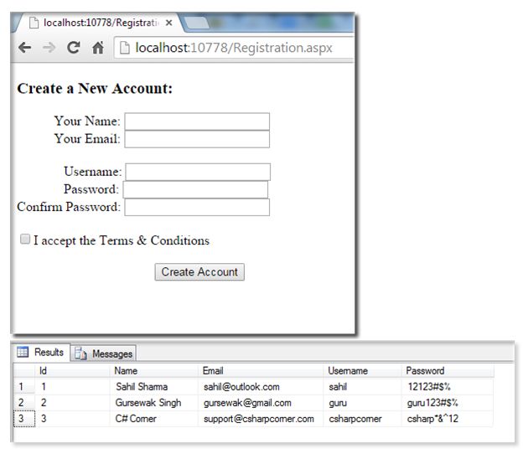Select row header number 2

pos(23,403)
